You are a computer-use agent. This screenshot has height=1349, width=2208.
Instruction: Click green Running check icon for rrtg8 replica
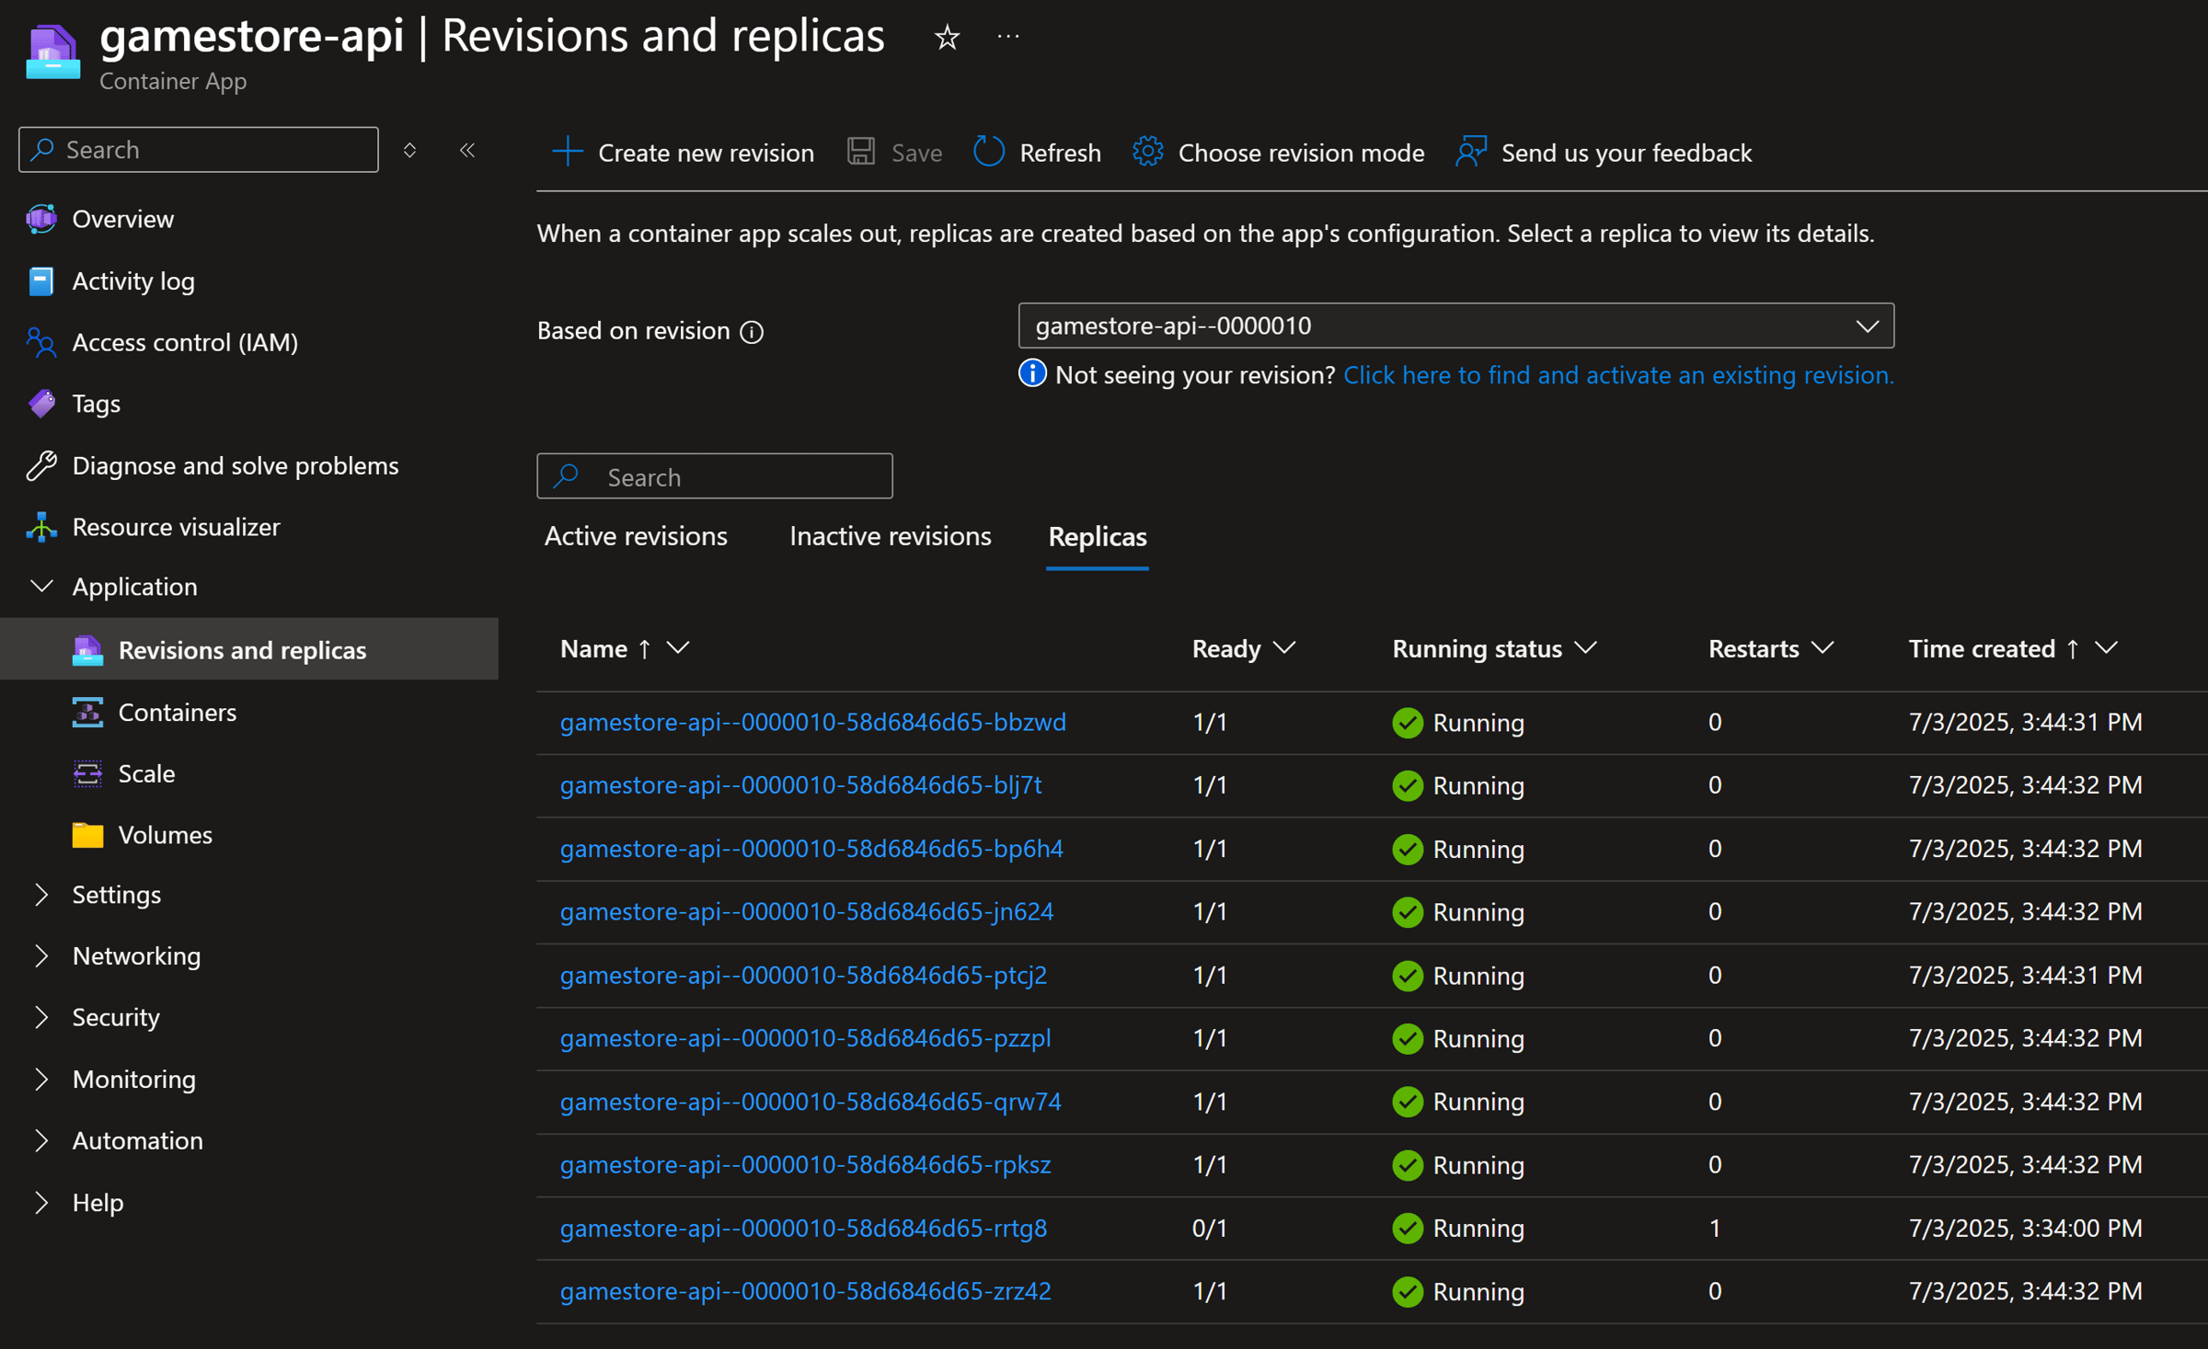[1408, 1229]
